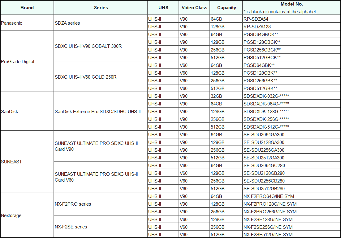This screenshot has width=341, height=238.
Task: Select model SE-SDU2064GC280
Action: pyautogui.click(x=291, y=165)
